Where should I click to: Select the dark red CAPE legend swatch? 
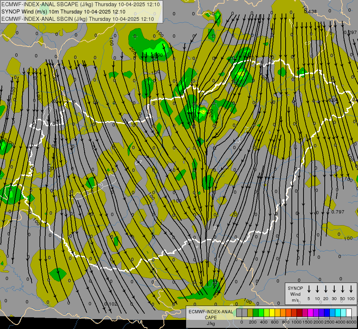tap(299, 313)
